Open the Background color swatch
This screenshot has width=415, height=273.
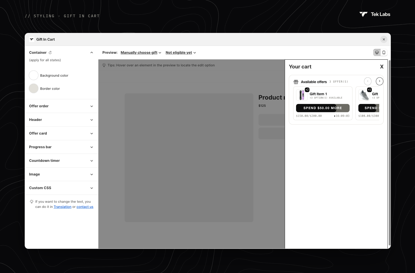coord(33,75)
